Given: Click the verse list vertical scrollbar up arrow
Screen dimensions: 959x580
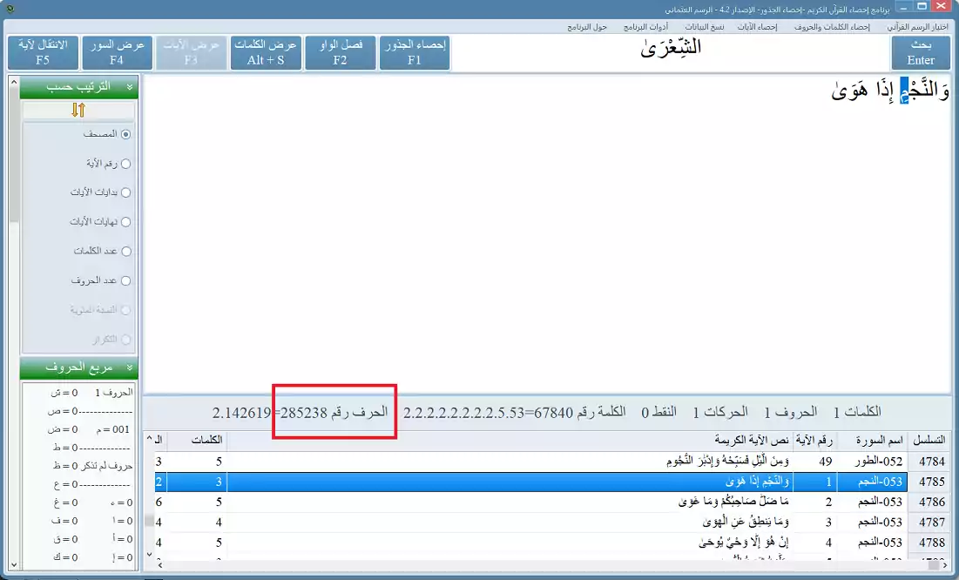Looking at the screenshot, I should coord(149,438).
